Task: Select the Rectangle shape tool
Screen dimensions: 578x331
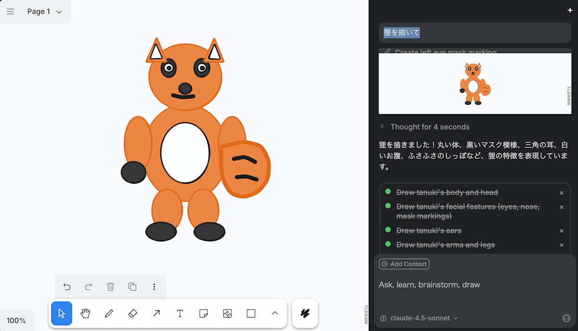Action: pos(251,313)
